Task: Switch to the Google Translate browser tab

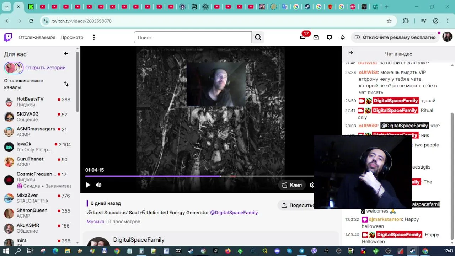Action: pyautogui.click(x=284, y=6)
